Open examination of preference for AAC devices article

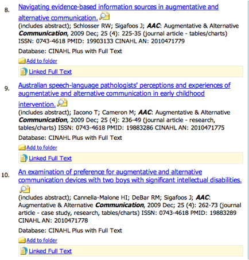pos(130,176)
